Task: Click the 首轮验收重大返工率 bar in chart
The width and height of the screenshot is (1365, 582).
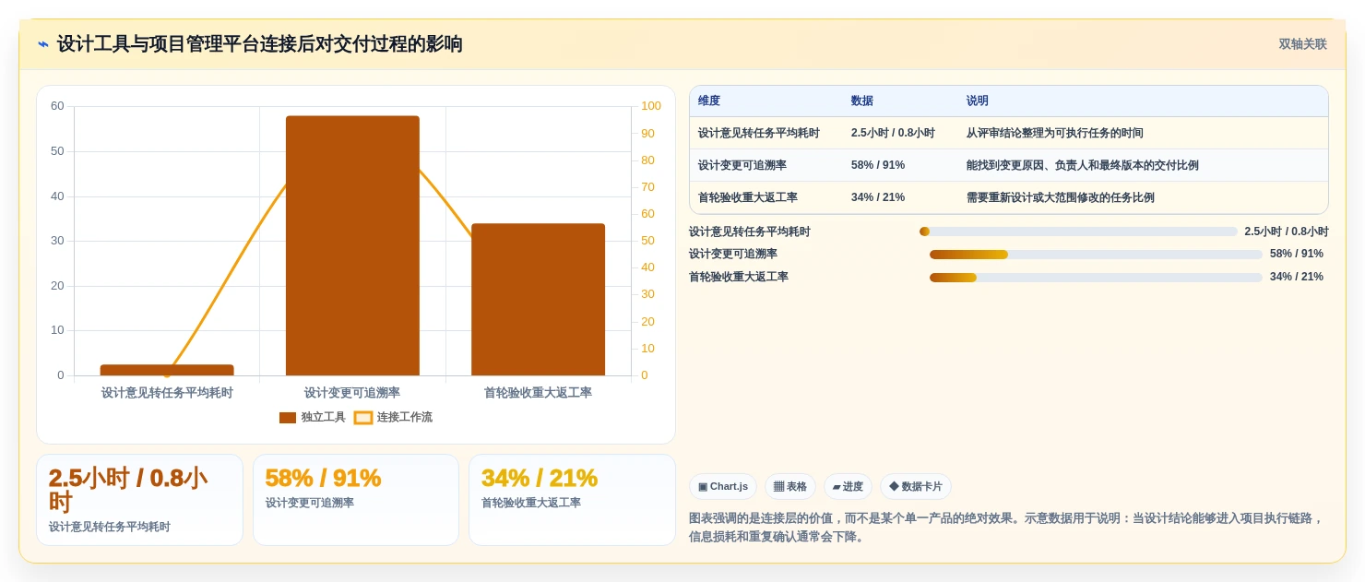Action: 538,300
